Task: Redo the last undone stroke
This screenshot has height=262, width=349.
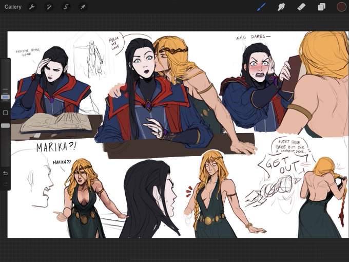Action: pyautogui.click(x=5, y=184)
